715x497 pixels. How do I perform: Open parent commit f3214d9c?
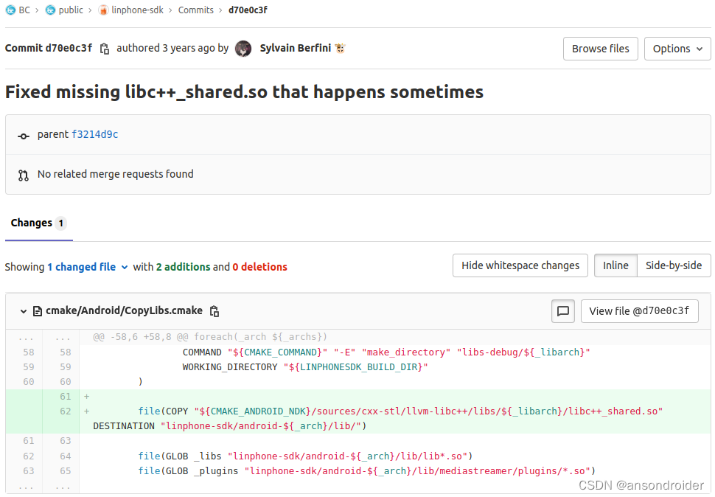95,134
